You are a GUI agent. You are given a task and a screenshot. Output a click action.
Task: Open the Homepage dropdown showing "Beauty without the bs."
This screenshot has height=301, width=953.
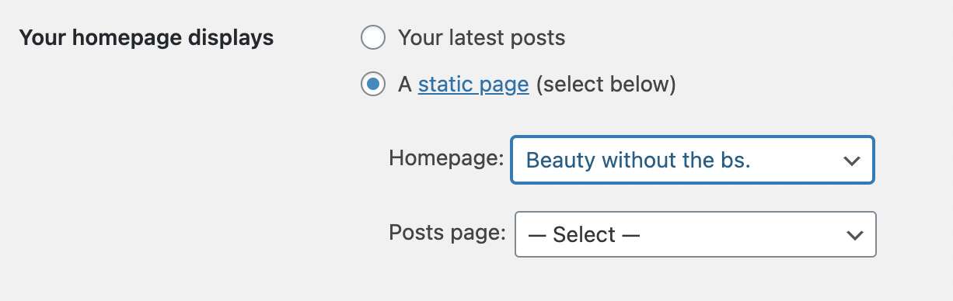point(693,161)
